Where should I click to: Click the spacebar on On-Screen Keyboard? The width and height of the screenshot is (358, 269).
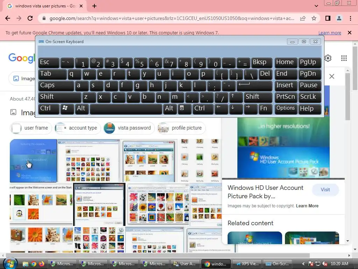[x=126, y=109]
